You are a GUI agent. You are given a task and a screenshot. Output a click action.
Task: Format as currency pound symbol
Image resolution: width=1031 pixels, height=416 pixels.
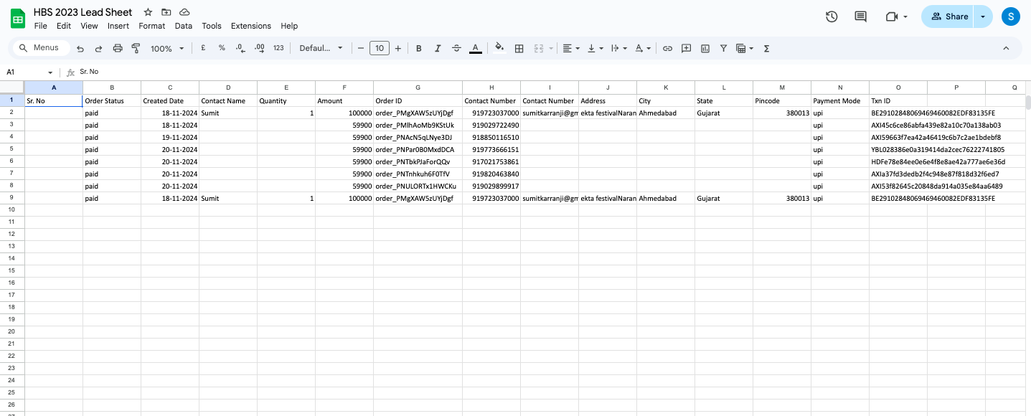pyautogui.click(x=204, y=48)
